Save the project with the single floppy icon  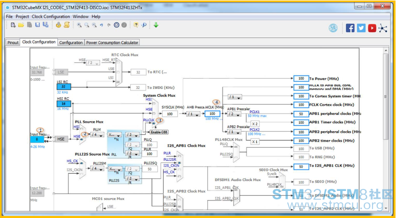[x=38, y=25]
